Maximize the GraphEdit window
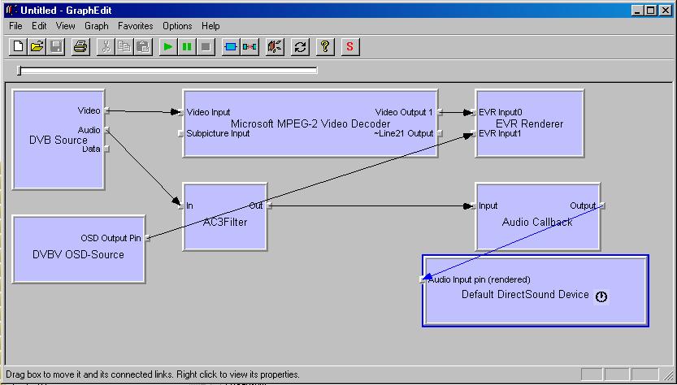677x385 pixels. click(x=651, y=11)
